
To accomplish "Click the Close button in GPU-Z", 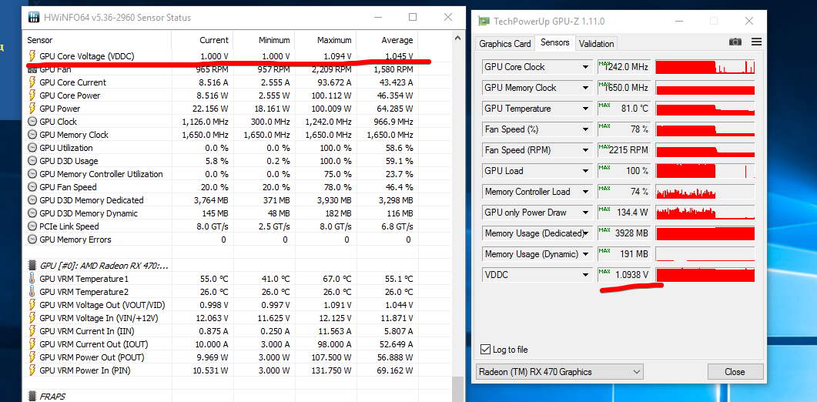I will 735,372.
